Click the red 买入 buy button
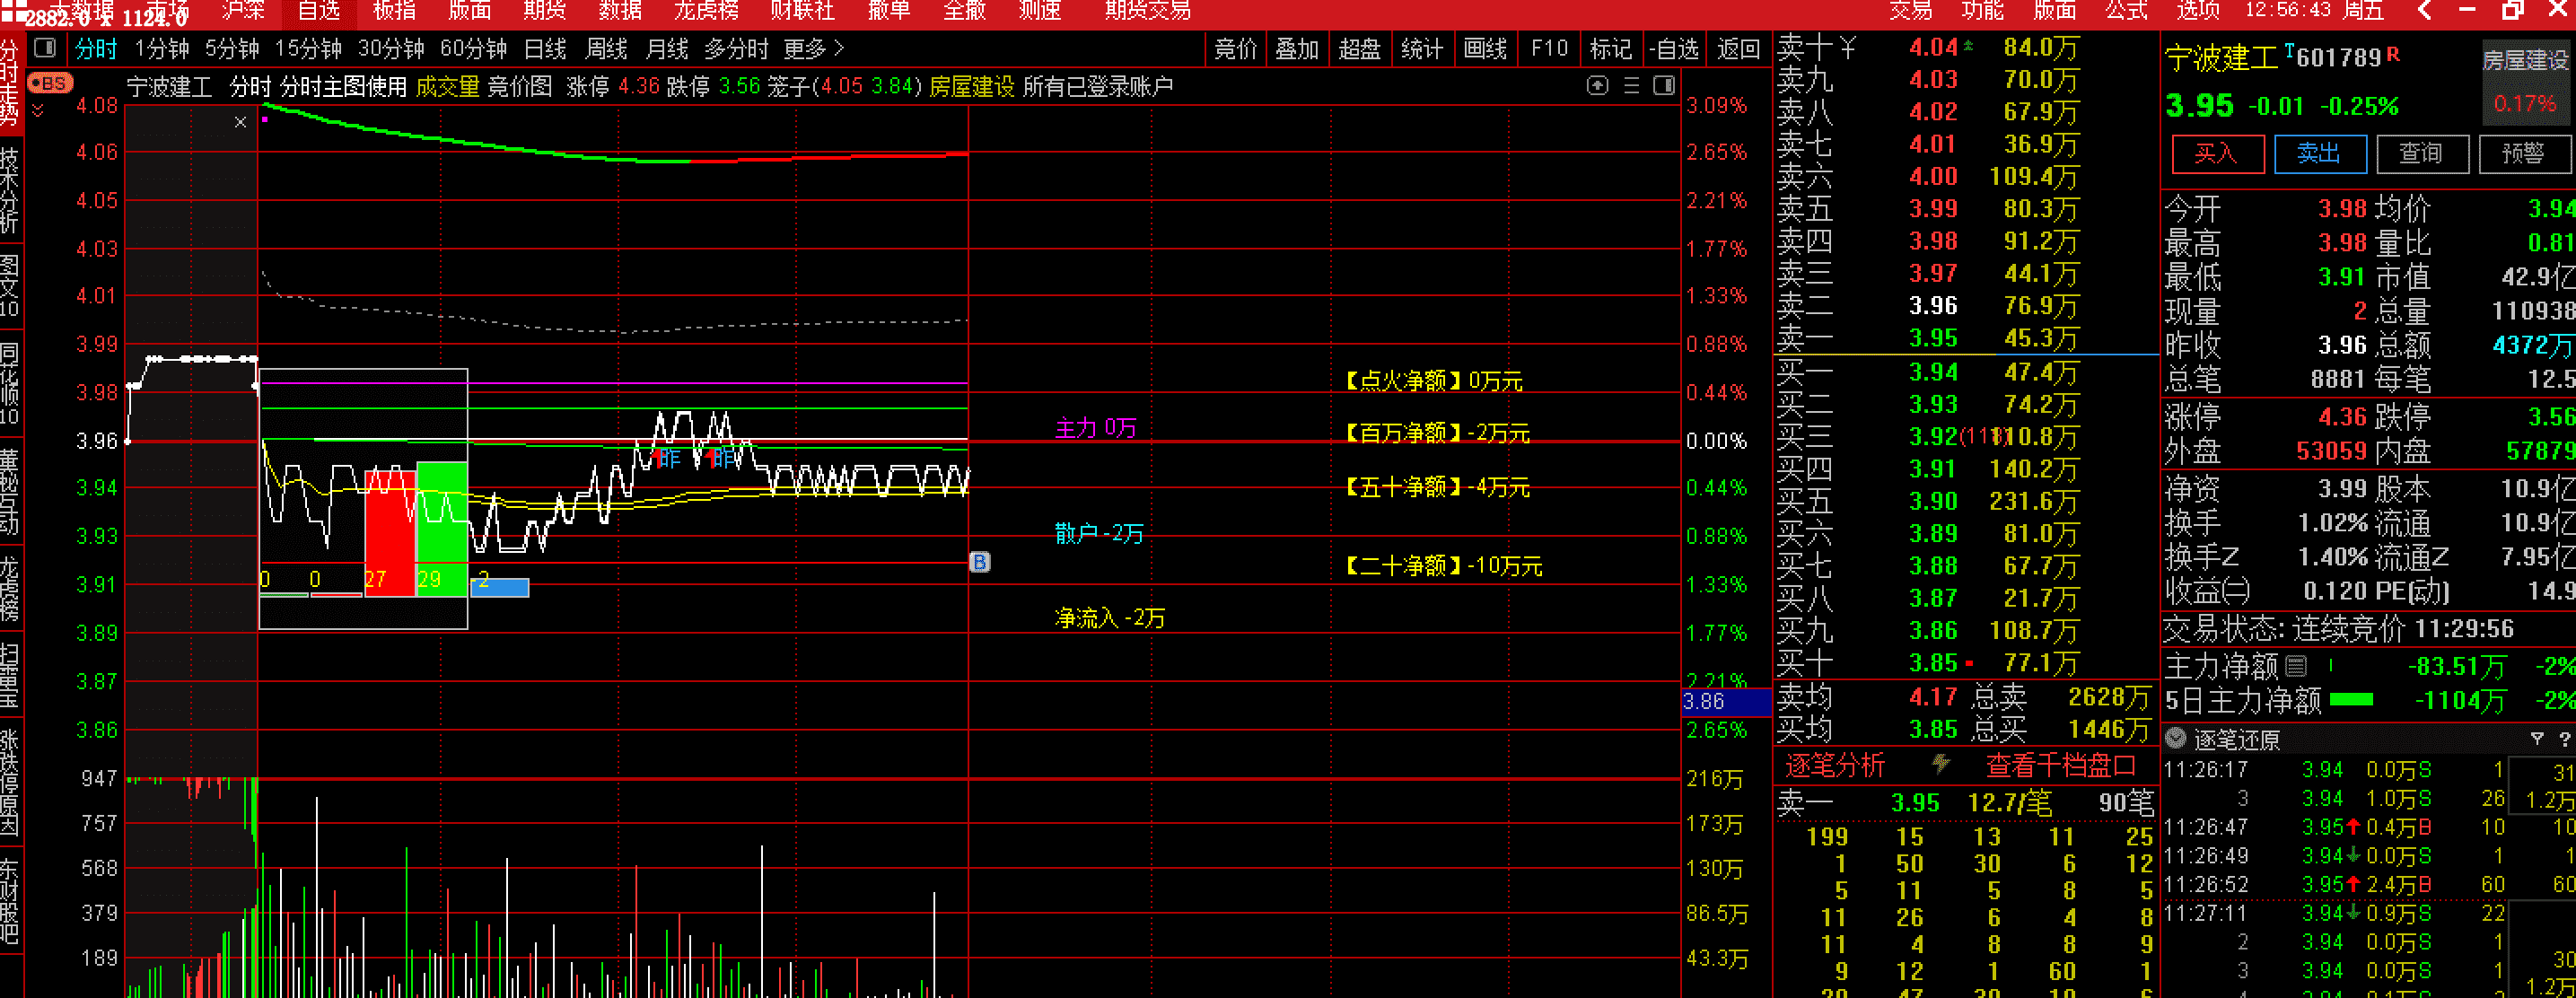This screenshot has height=998, width=2576. click(x=2217, y=154)
